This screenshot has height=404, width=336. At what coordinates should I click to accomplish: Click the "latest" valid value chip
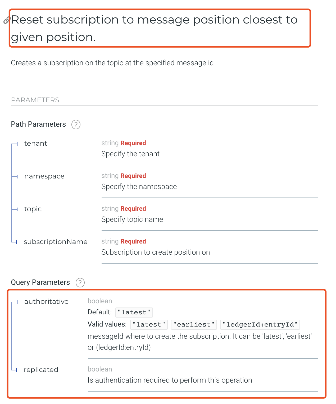point(149,324)
